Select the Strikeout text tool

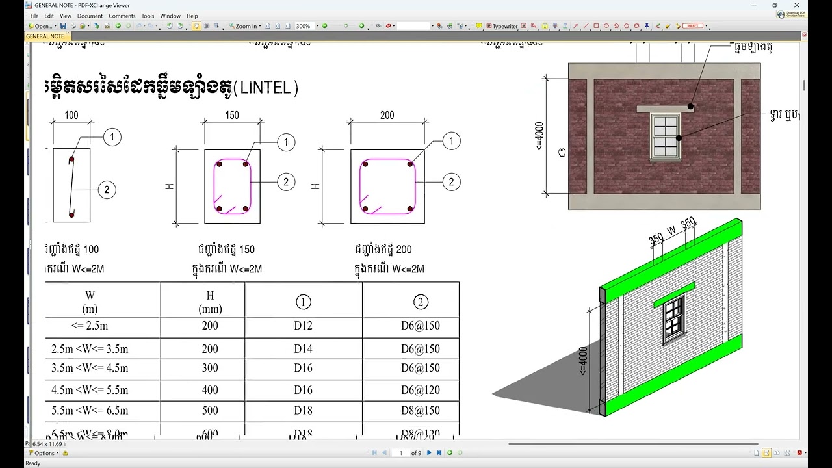click(555, 26)
